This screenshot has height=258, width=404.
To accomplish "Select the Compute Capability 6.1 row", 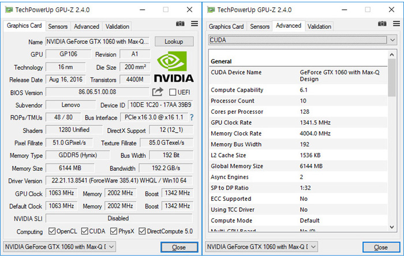I will coord(298,90).
